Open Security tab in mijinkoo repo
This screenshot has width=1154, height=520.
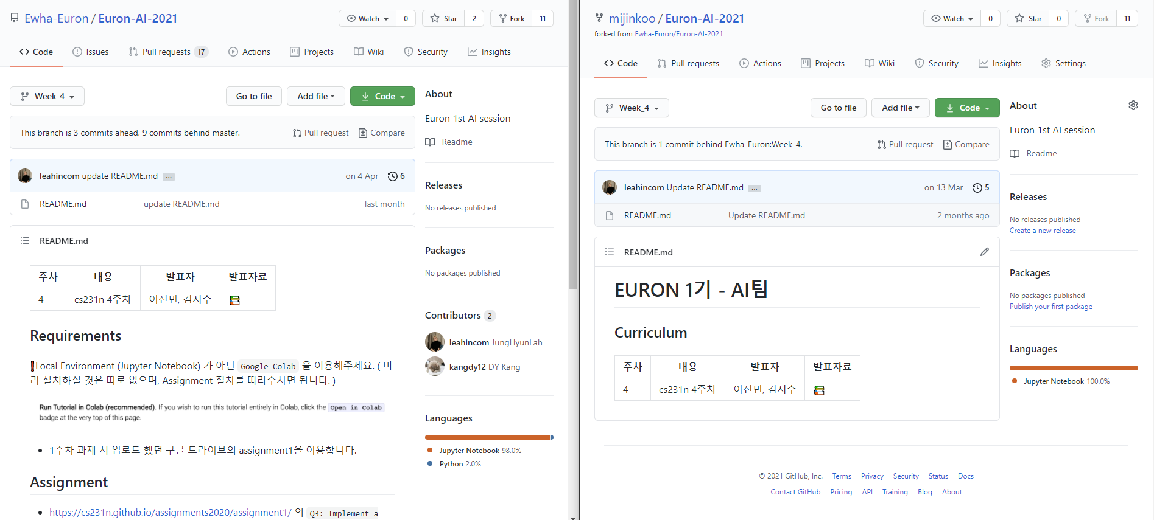(x=936, y=63)
